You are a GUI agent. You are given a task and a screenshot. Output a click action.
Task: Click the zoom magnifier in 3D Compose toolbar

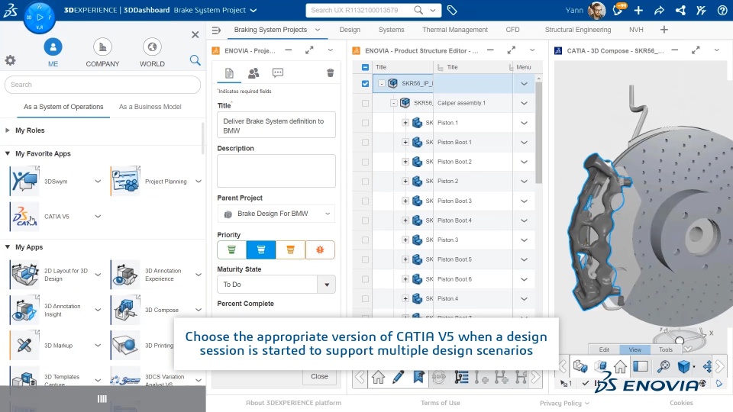(x=663, y=367)
